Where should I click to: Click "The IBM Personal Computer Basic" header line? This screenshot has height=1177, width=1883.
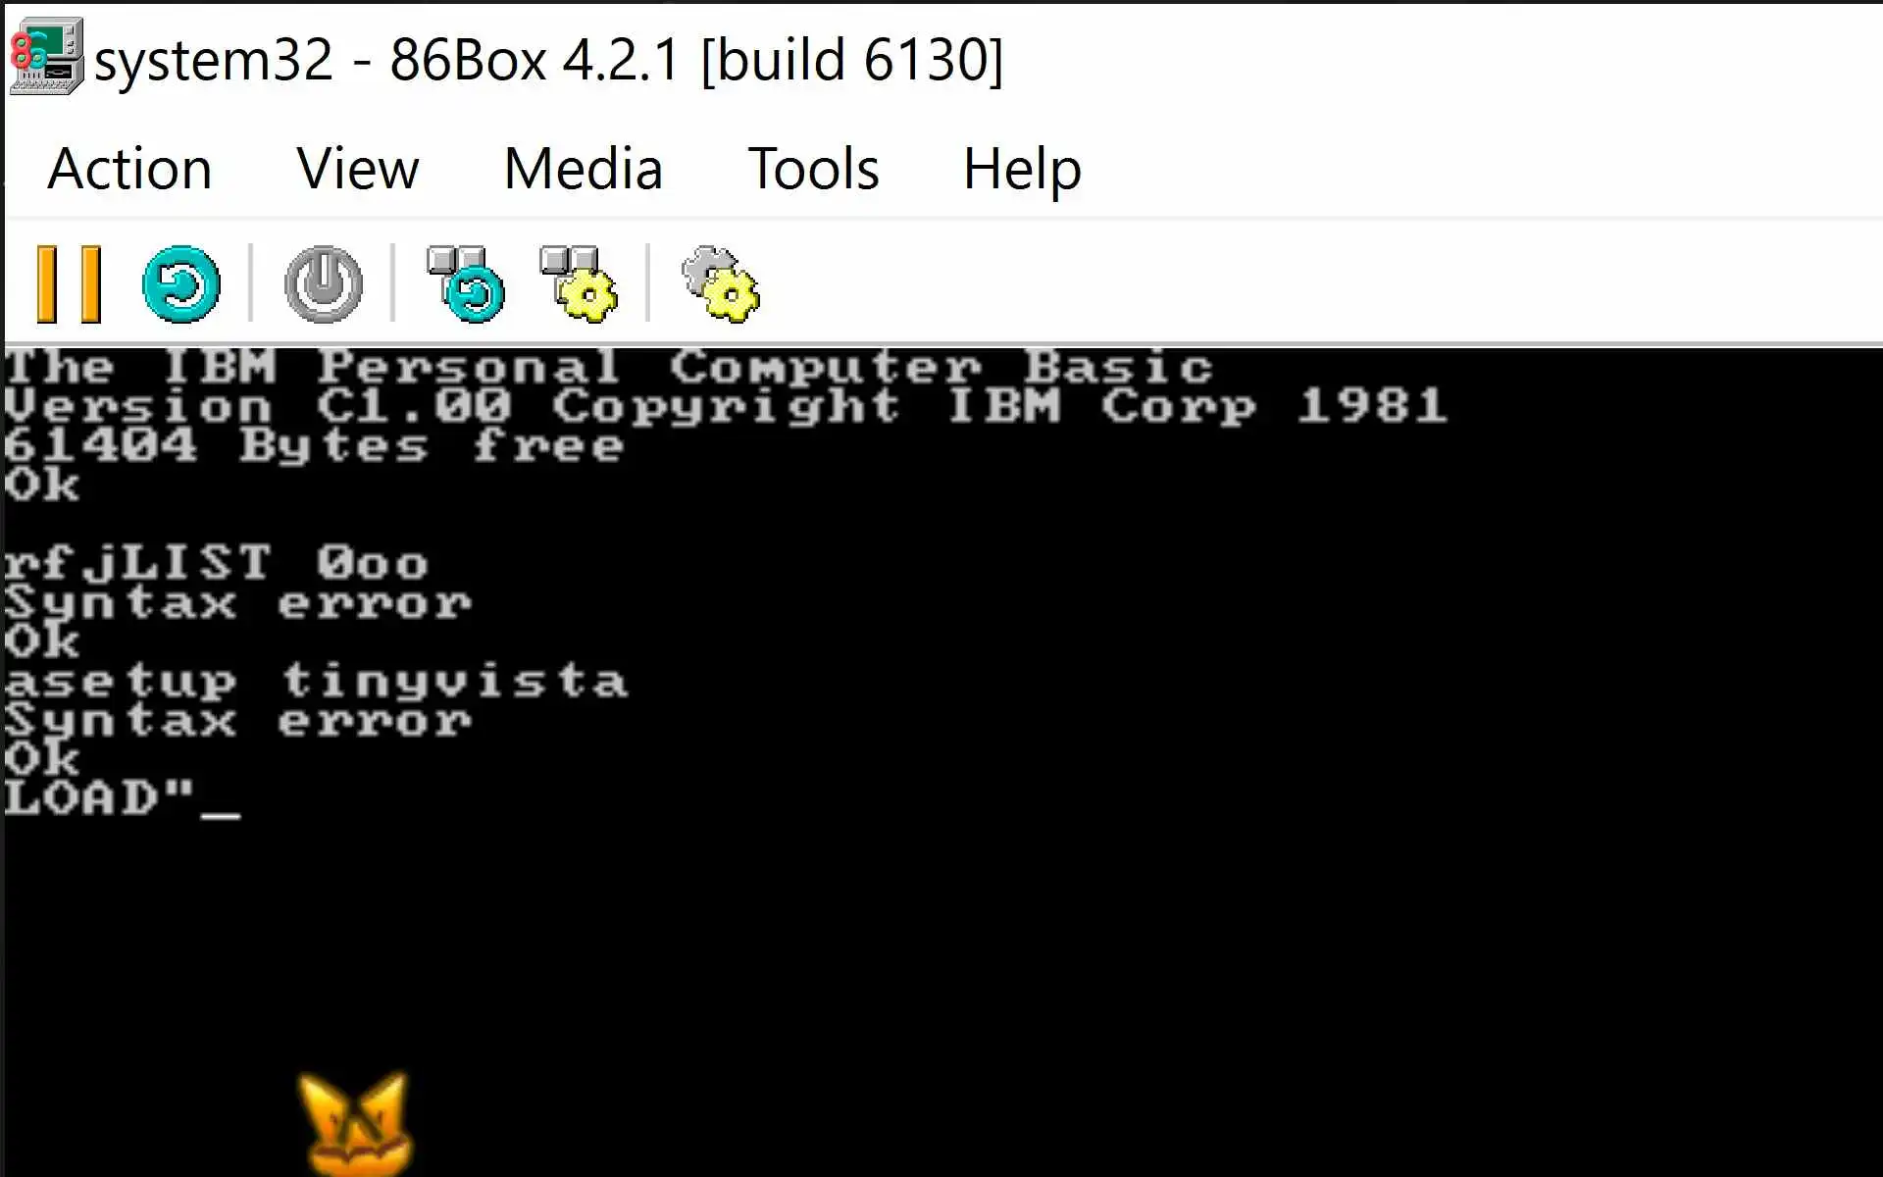coord(609,368)
